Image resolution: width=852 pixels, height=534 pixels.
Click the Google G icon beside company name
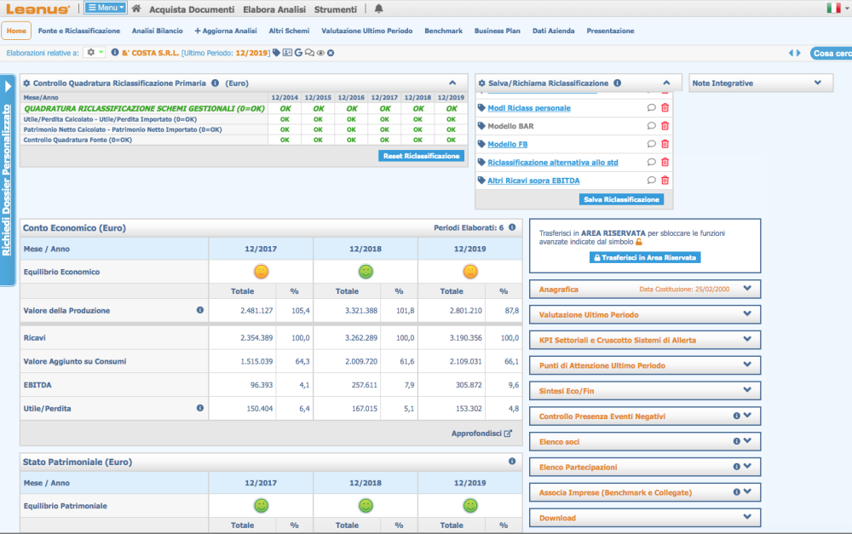coord(298,53)
